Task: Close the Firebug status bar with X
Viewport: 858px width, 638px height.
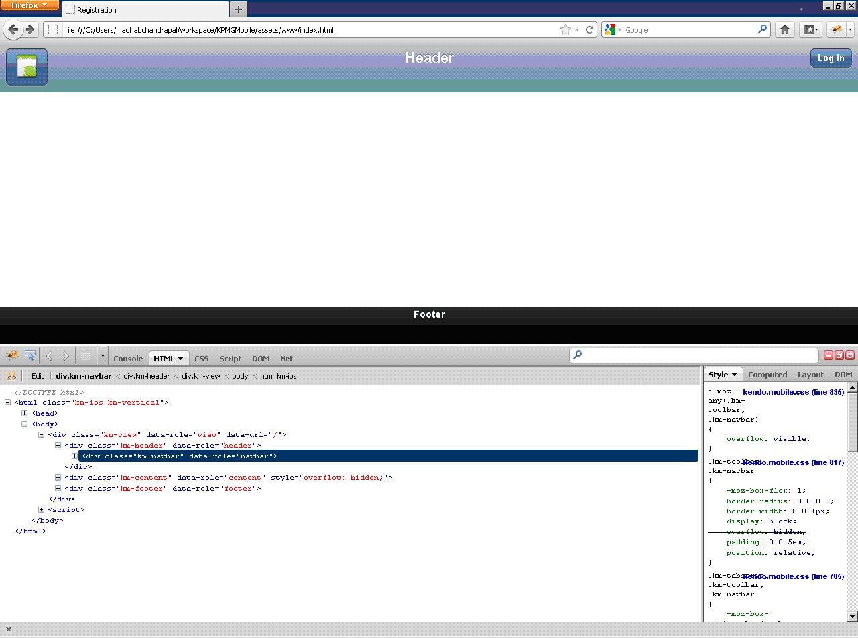Action: 8,629
